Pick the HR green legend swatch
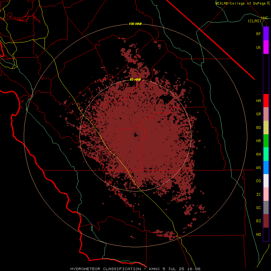 [266, 141]
